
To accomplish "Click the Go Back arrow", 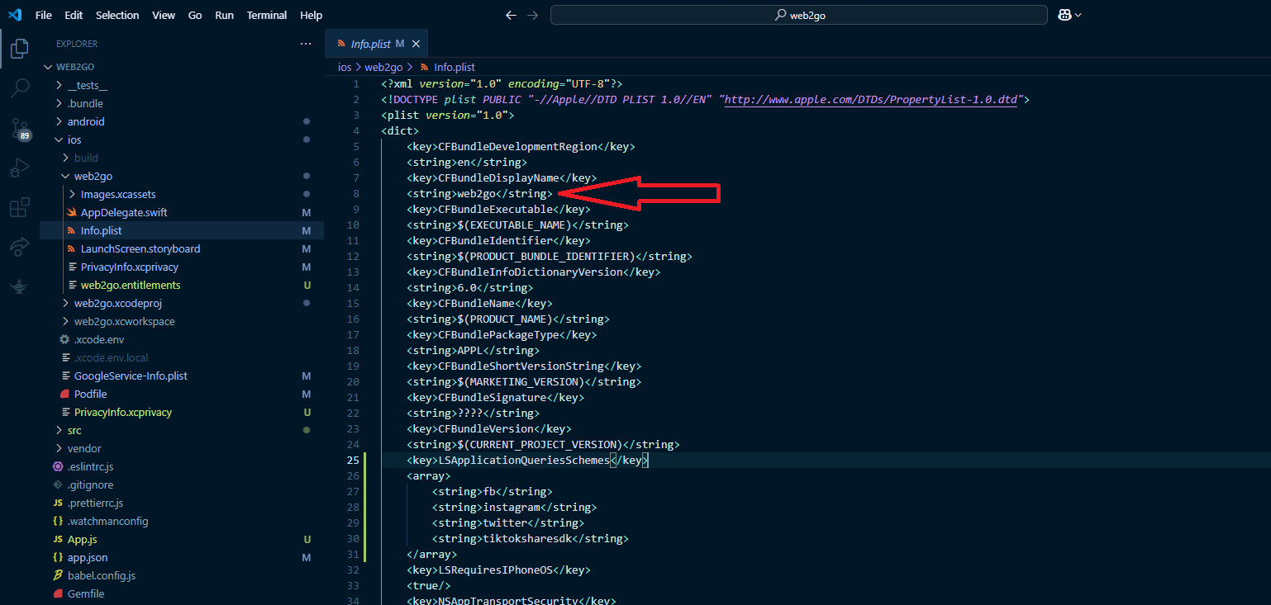I will (511, 15).
